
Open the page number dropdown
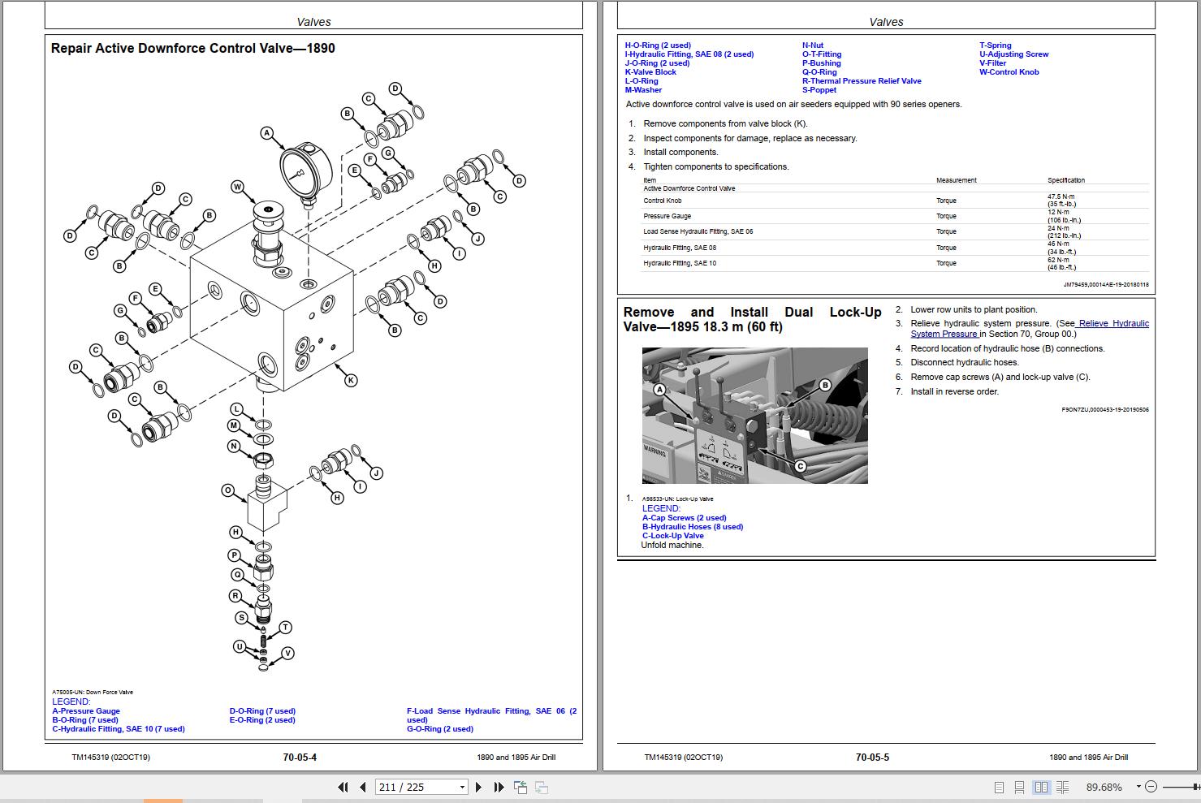pos(460,787)
